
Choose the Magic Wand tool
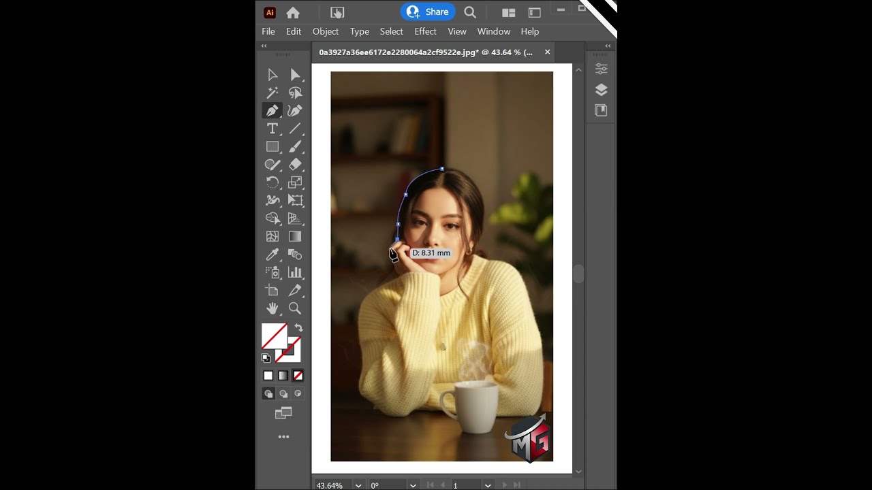(x=272, y=93)
